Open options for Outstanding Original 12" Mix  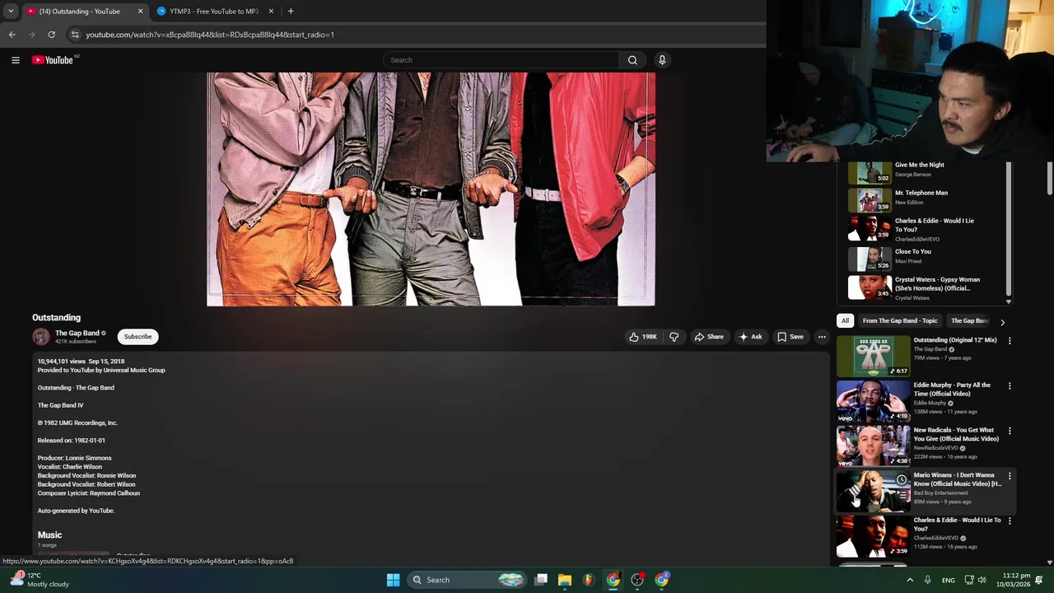(1010, 341)
